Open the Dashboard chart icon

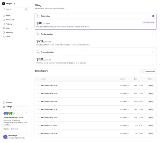(4, 20)
